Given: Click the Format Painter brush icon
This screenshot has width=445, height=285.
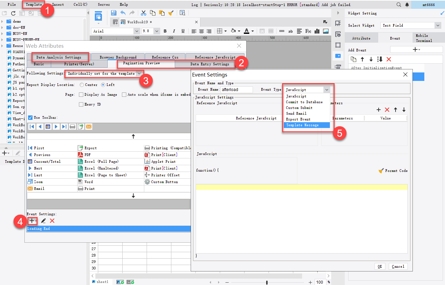Looking at the screenshot, I should point(171,13).
